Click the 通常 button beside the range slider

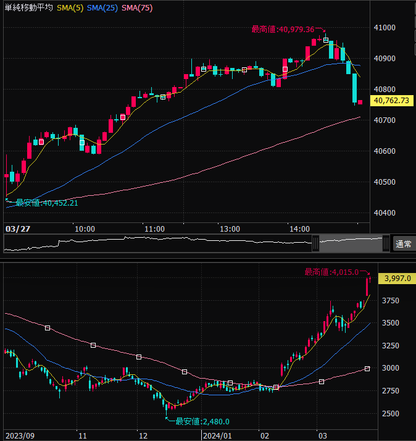404,243
